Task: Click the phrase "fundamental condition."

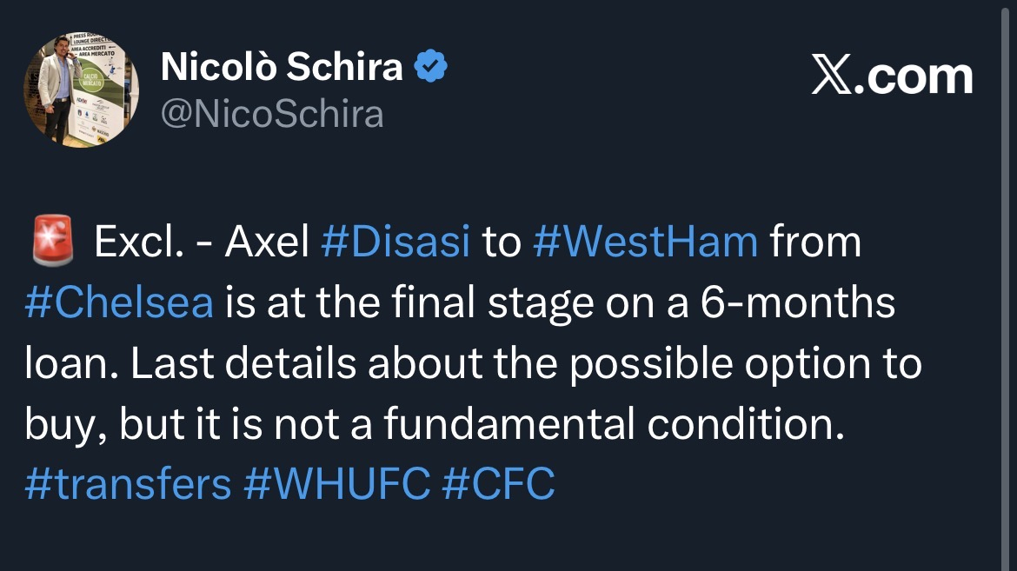Action: tap(614, 425)
